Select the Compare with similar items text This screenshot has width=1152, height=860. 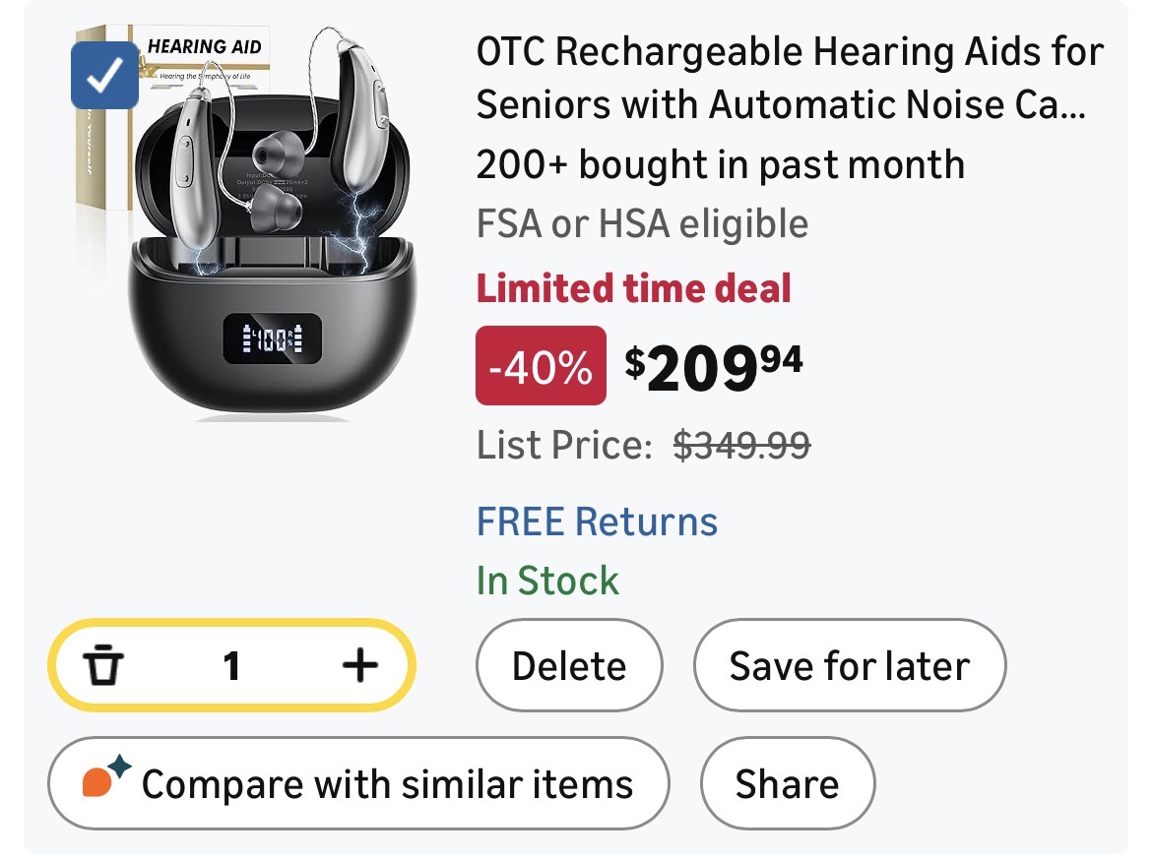(x=387, y=784)
